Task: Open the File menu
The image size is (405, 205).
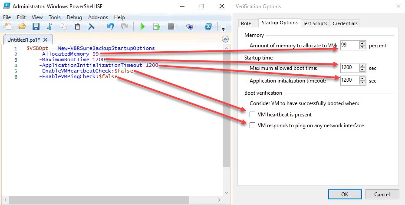Action: 7,17
